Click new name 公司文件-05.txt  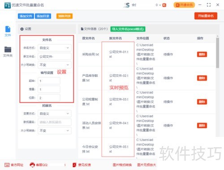119,149
